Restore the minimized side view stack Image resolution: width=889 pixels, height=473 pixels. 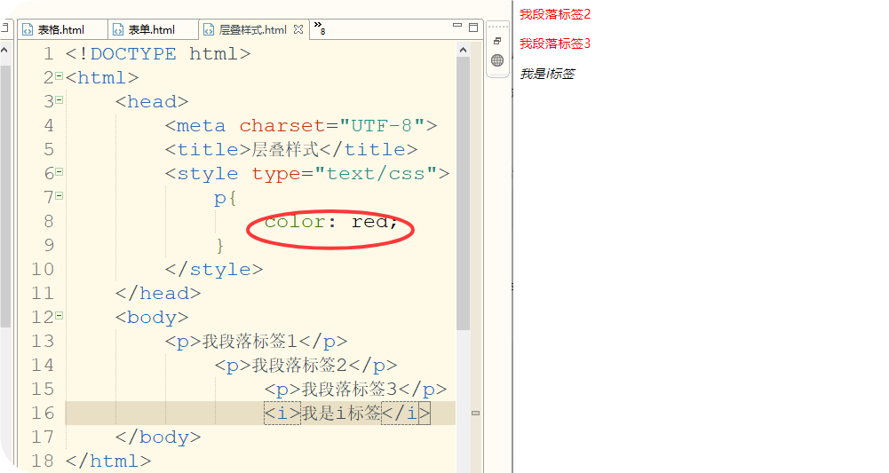(x=497, y=41)
